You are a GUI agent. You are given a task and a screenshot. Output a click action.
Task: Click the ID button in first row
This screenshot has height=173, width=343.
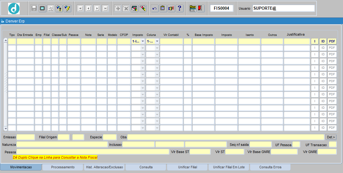pyautogui.click(x=323, y=41)
